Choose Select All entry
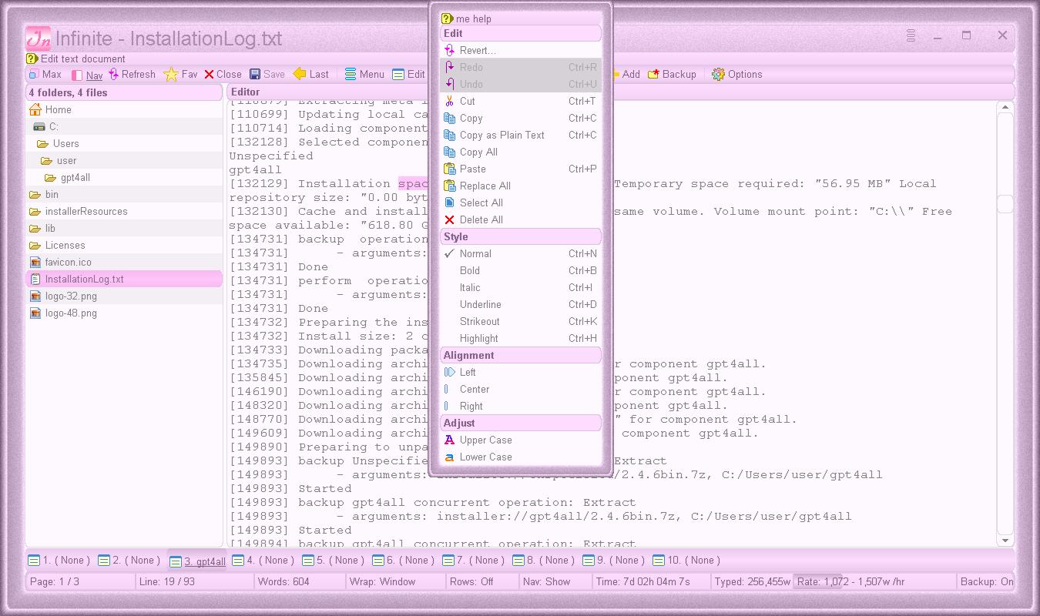1040x616 pixels. pyautogui.click(x=521, y=203)
